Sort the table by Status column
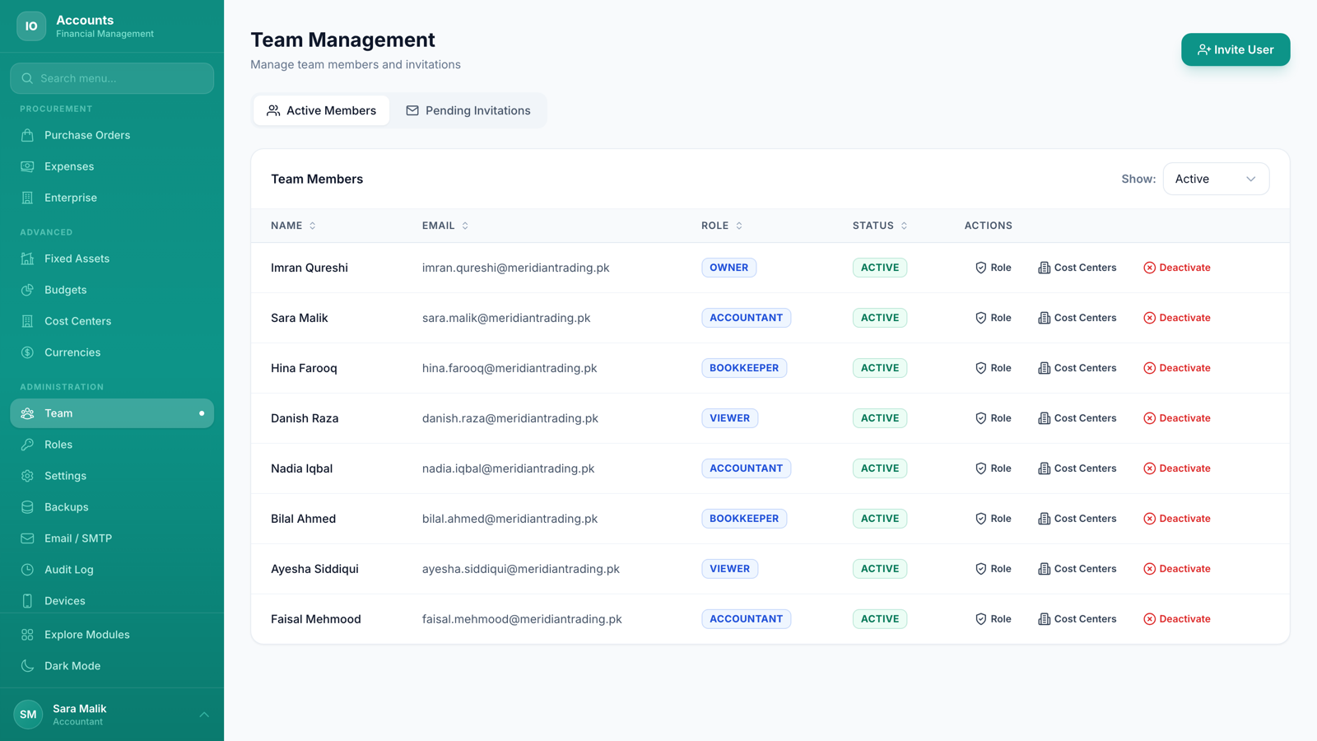 [880, 226]
